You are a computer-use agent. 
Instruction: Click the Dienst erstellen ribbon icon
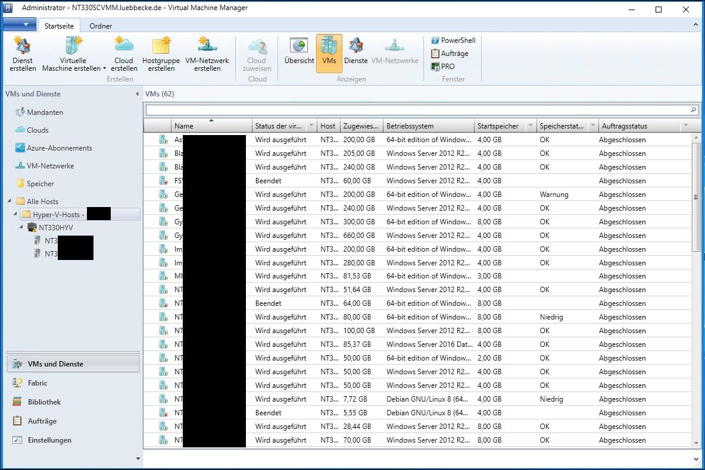[x=23, y=54]
